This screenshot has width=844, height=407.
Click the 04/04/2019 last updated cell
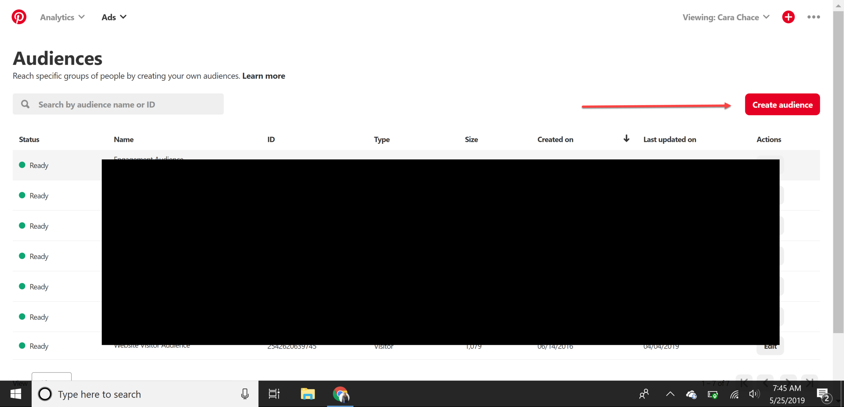661,347
